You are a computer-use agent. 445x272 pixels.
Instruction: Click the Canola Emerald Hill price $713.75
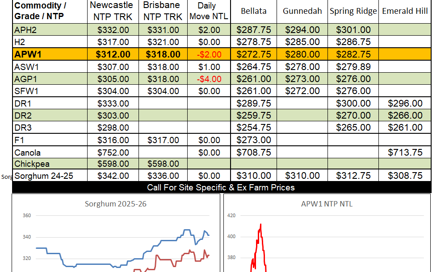click(405, 152)
